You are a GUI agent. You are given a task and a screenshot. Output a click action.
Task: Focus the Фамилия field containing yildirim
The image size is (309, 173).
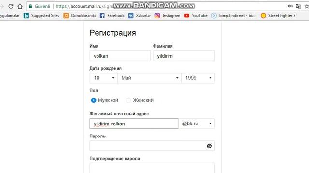tap(184, 56)
